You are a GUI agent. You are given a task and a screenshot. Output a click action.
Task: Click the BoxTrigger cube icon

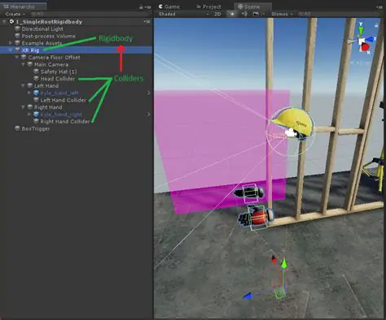point(18,128)
